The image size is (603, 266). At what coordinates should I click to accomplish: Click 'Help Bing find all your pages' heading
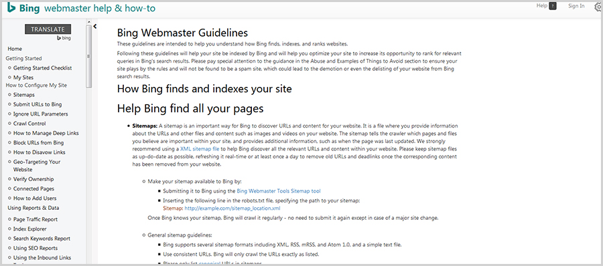pyautogui.click(x=190, y=108)
